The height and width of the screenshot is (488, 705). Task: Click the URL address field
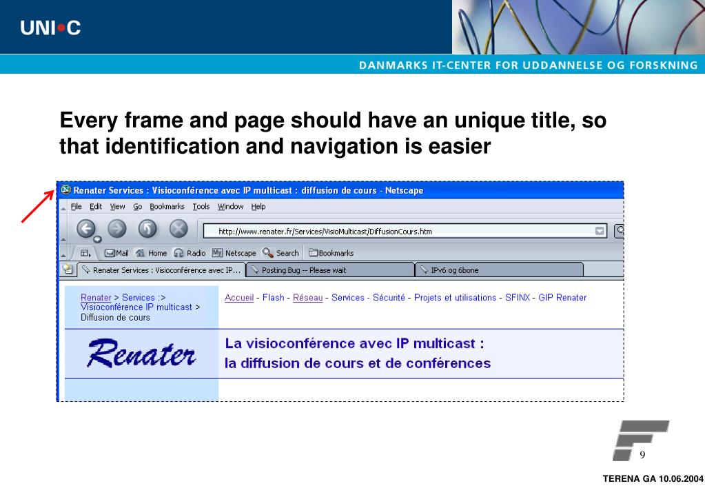(x=405, y=231)
